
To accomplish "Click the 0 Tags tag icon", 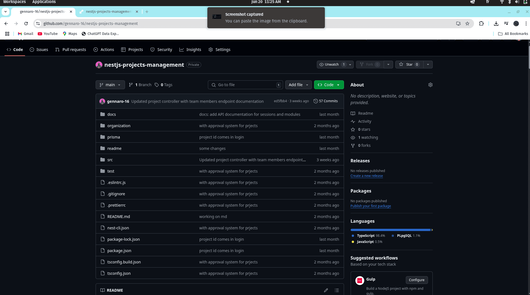I will pyautogui.click(x=157, y=85).
